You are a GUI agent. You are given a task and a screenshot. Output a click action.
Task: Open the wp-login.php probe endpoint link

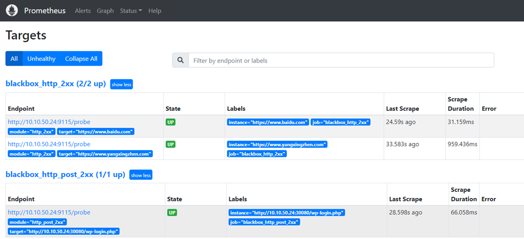(x=49, y=213)
